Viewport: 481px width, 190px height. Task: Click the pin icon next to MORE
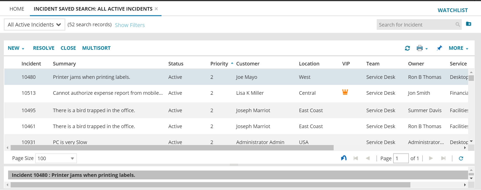(x=439, y=48)
